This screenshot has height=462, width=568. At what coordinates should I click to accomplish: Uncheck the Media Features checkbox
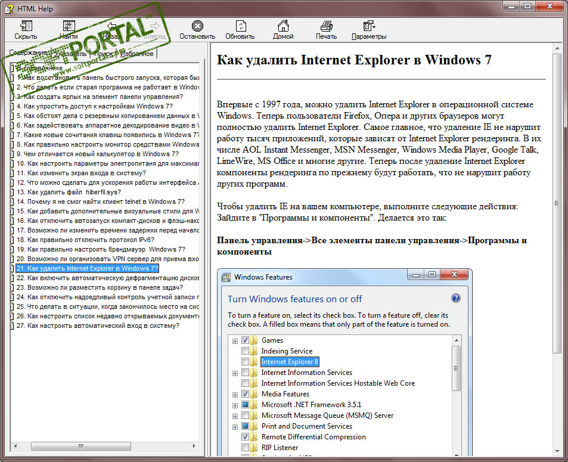coord(245,394)
